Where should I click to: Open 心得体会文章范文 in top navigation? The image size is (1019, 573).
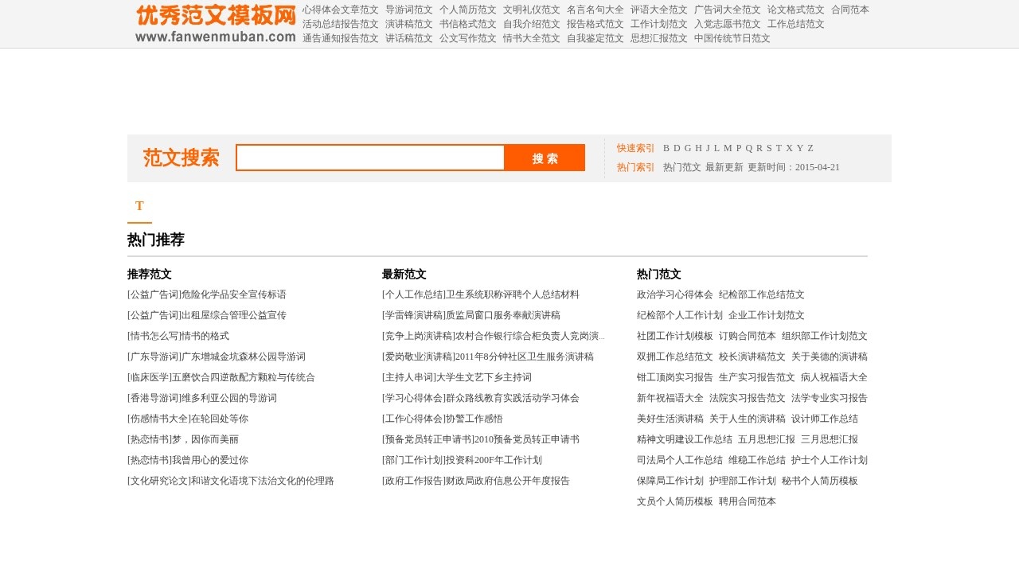pos(340,10)
